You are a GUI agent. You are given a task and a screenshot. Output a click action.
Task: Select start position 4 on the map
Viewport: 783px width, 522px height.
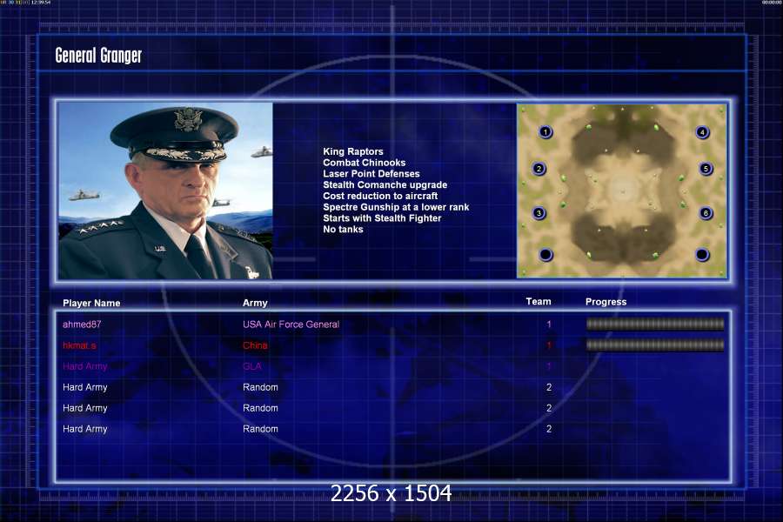[x=702, y=132]
